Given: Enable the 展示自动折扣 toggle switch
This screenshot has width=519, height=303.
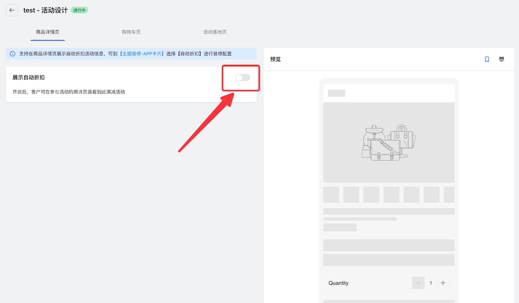Looking at the screenshot, I should pos(243,78).
